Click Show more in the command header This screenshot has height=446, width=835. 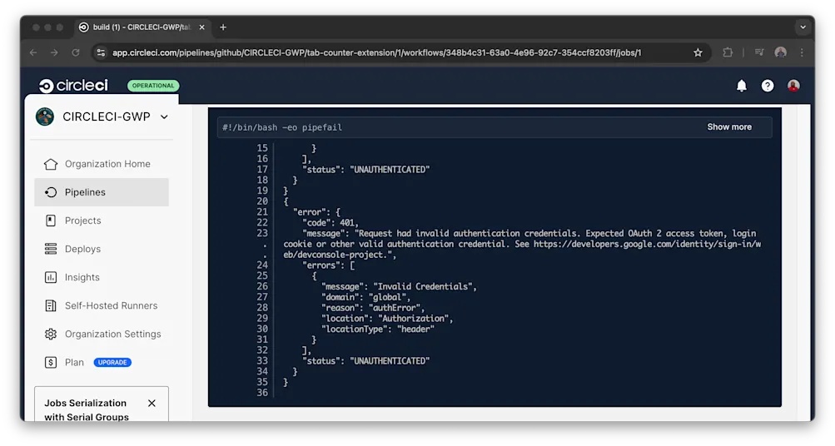coord(729,127)
